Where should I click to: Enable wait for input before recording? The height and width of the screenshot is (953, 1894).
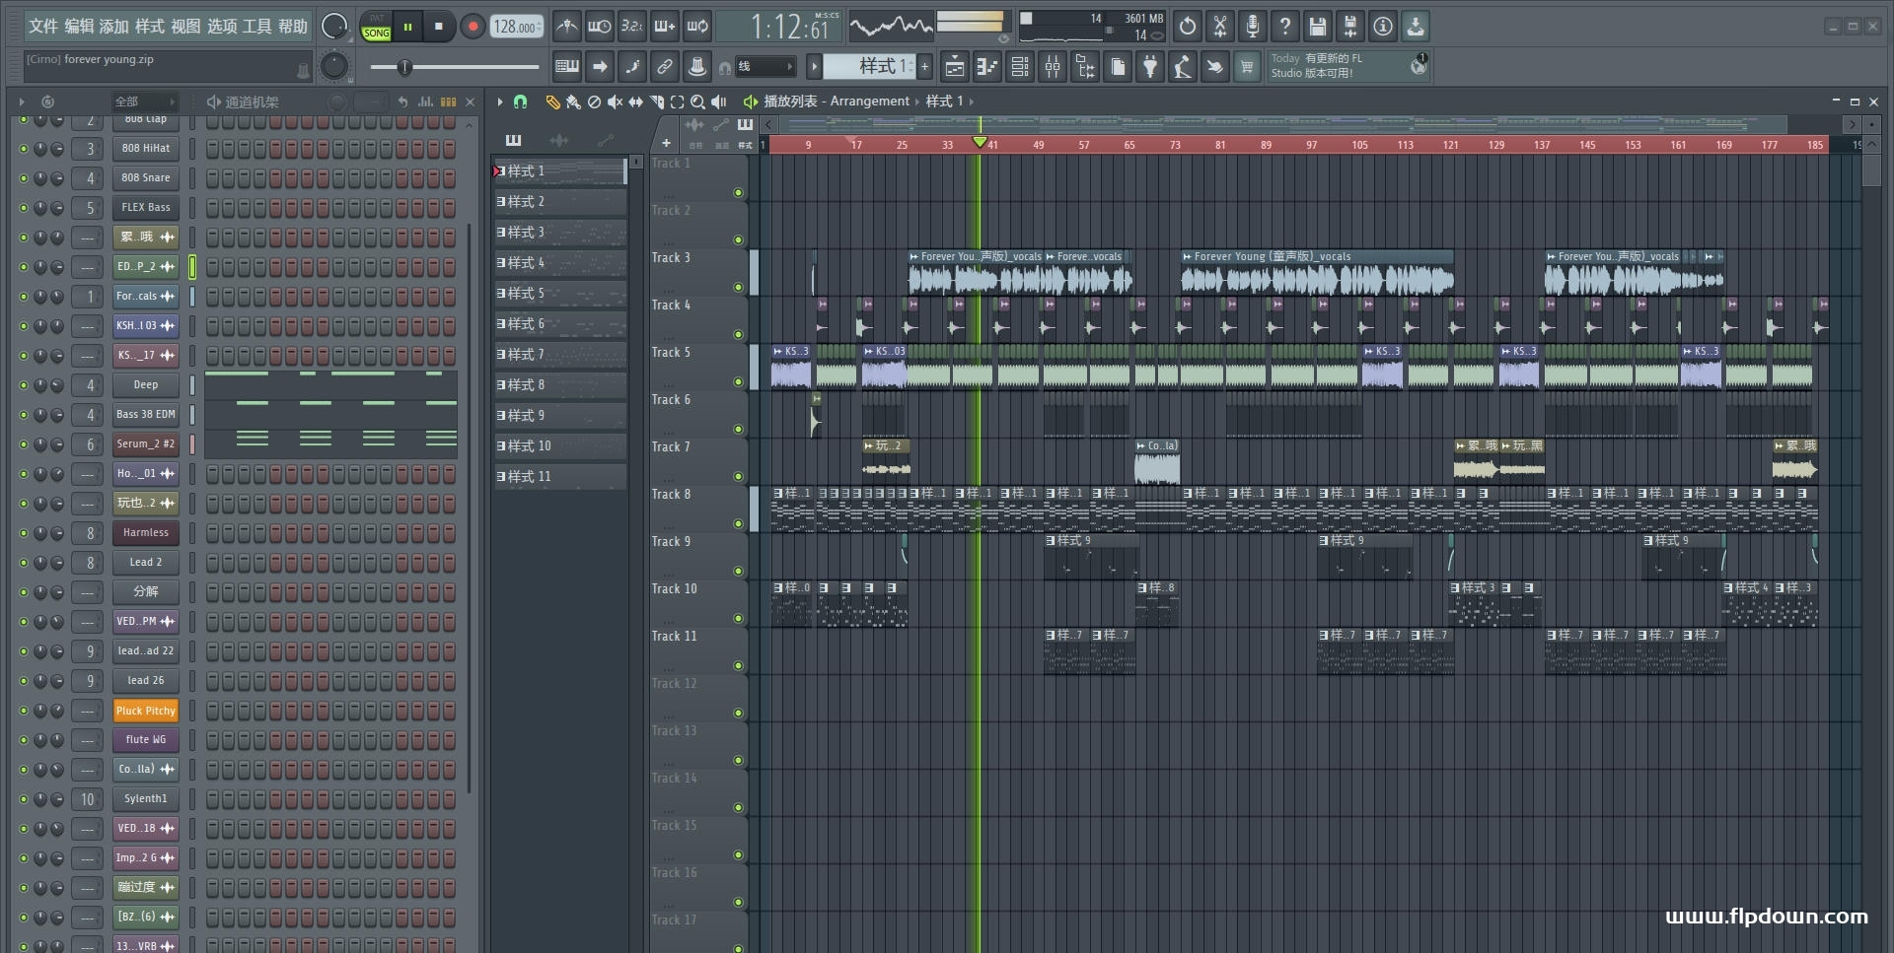599,27
